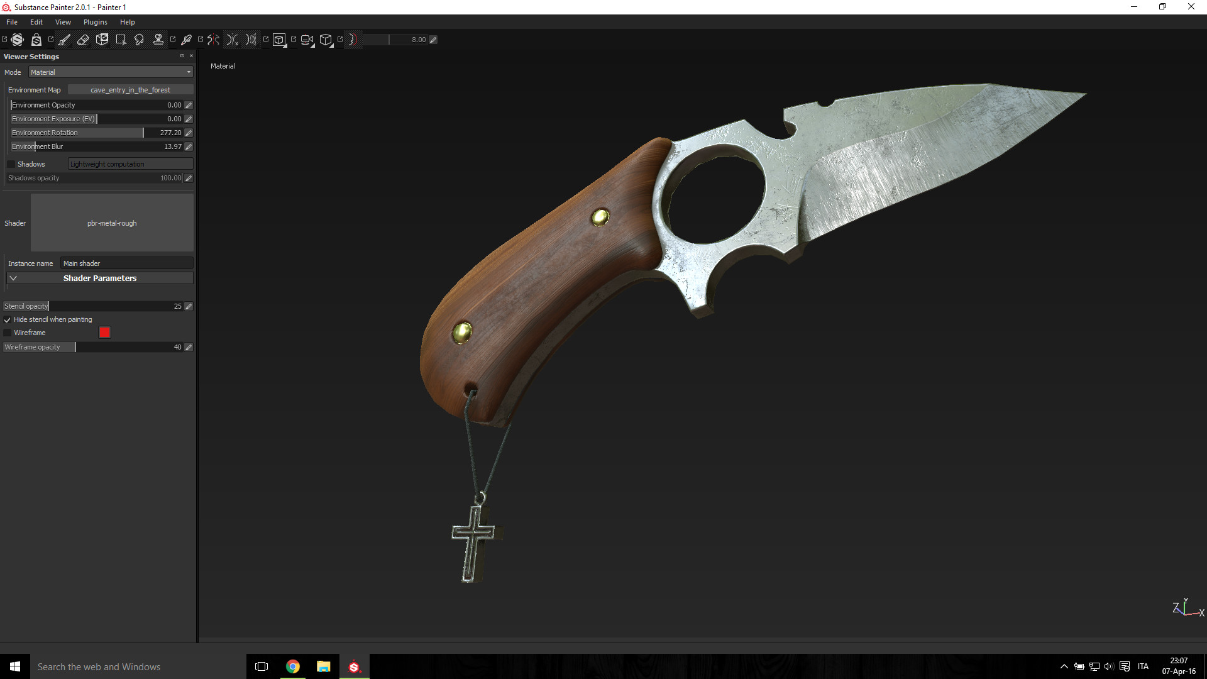Viewport: 1207px width, 679px height.
Task: Switch to the Material view tab
Action: [222, 65]
